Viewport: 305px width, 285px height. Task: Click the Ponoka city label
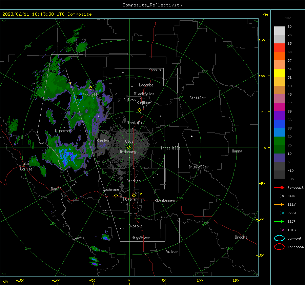click(155, 70)
